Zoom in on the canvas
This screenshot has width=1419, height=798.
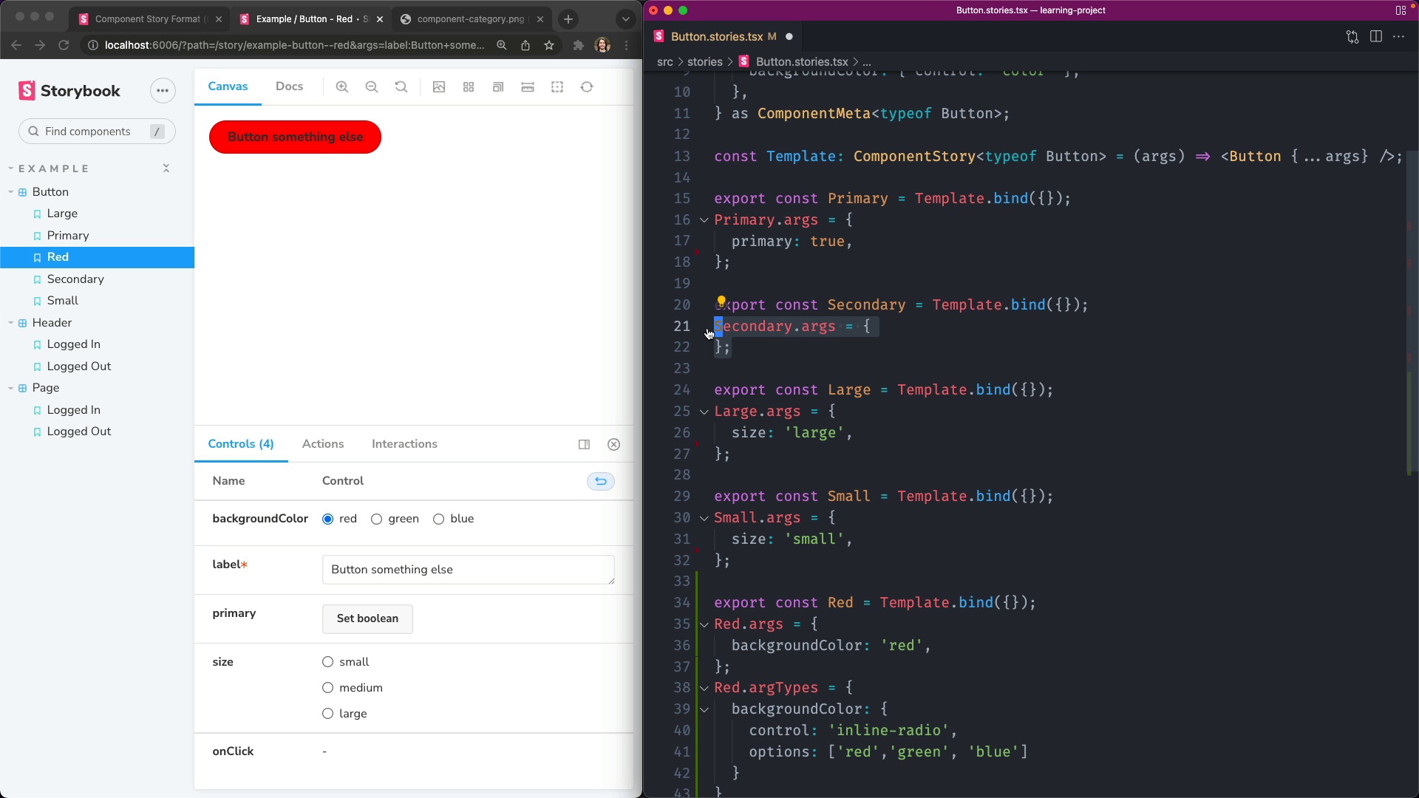(x=342, y=87)
